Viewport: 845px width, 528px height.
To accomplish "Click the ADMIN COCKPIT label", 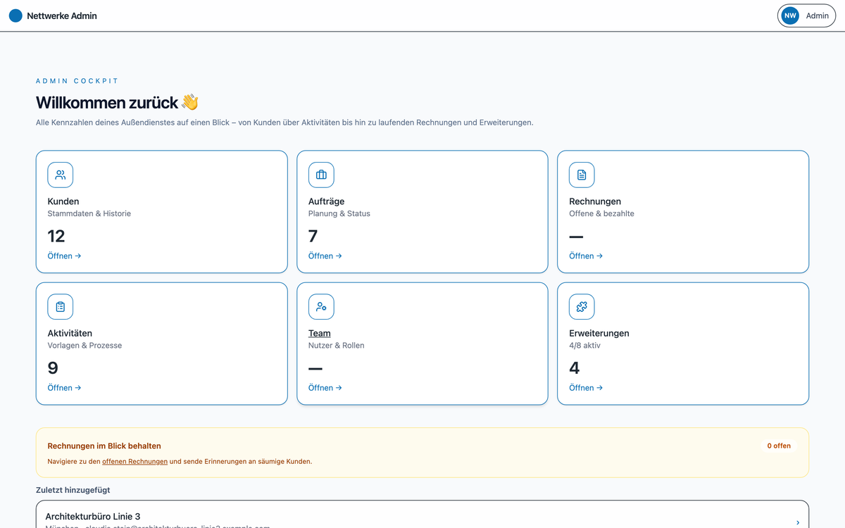I will [77, 81].
